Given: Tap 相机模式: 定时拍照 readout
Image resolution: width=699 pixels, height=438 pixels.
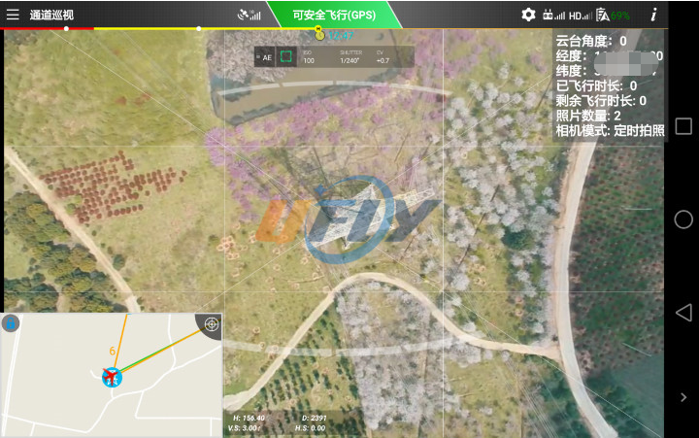Looking at the screenshot, I should point(610,131).
